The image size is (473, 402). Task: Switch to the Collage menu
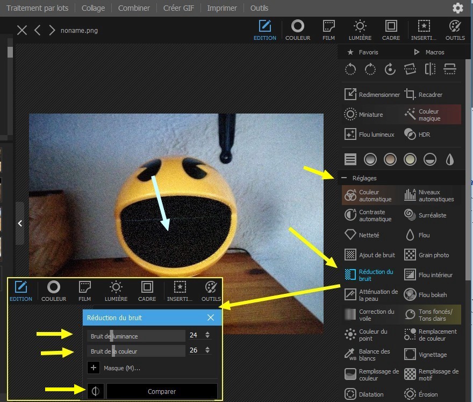click(93, 8)
